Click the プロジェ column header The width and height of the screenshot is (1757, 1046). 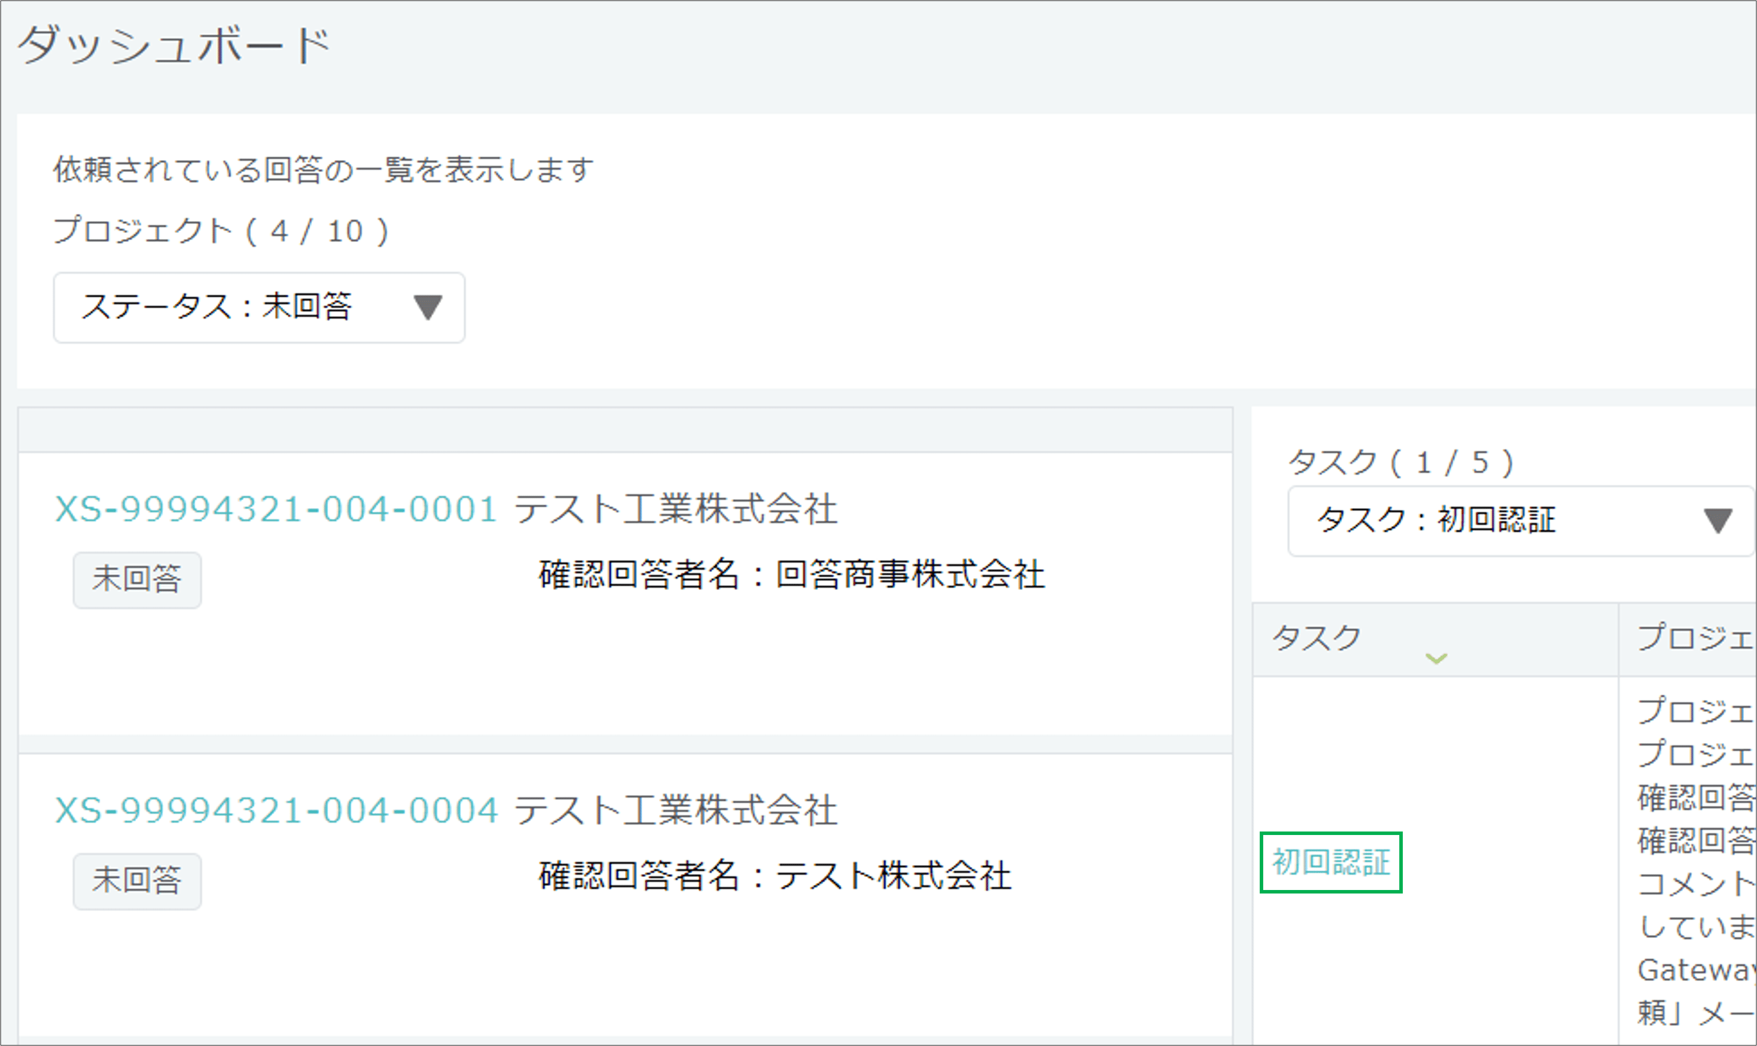[x=1692, y=638]
